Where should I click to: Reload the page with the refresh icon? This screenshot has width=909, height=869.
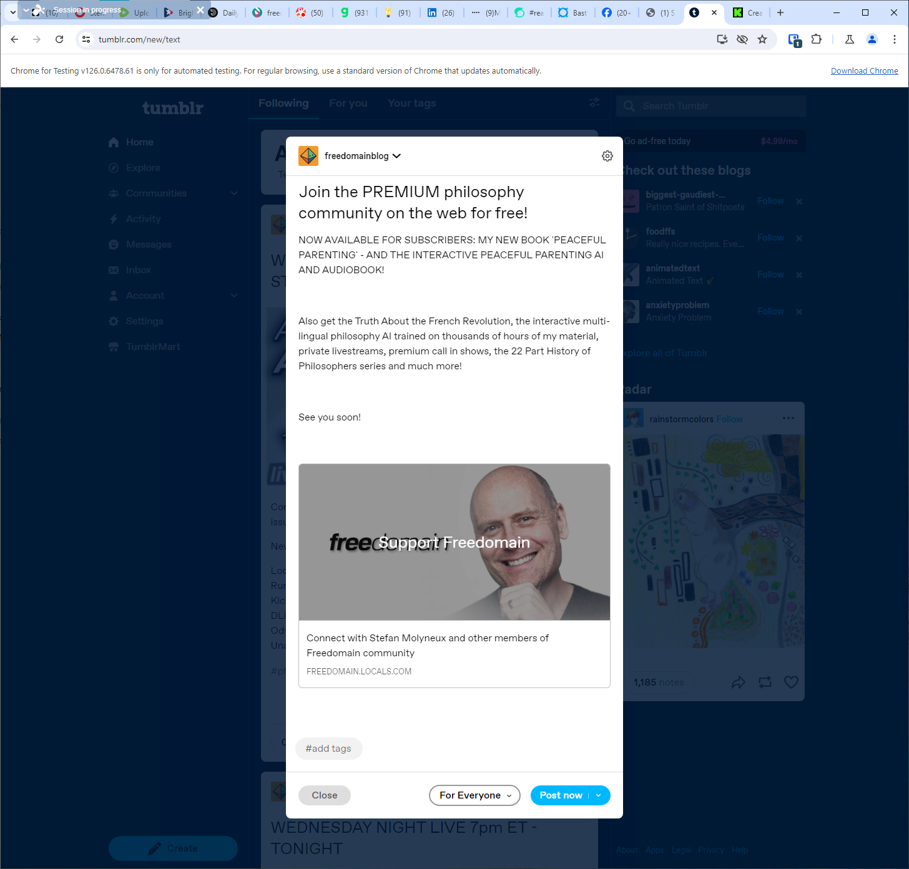tap(59, 39)
